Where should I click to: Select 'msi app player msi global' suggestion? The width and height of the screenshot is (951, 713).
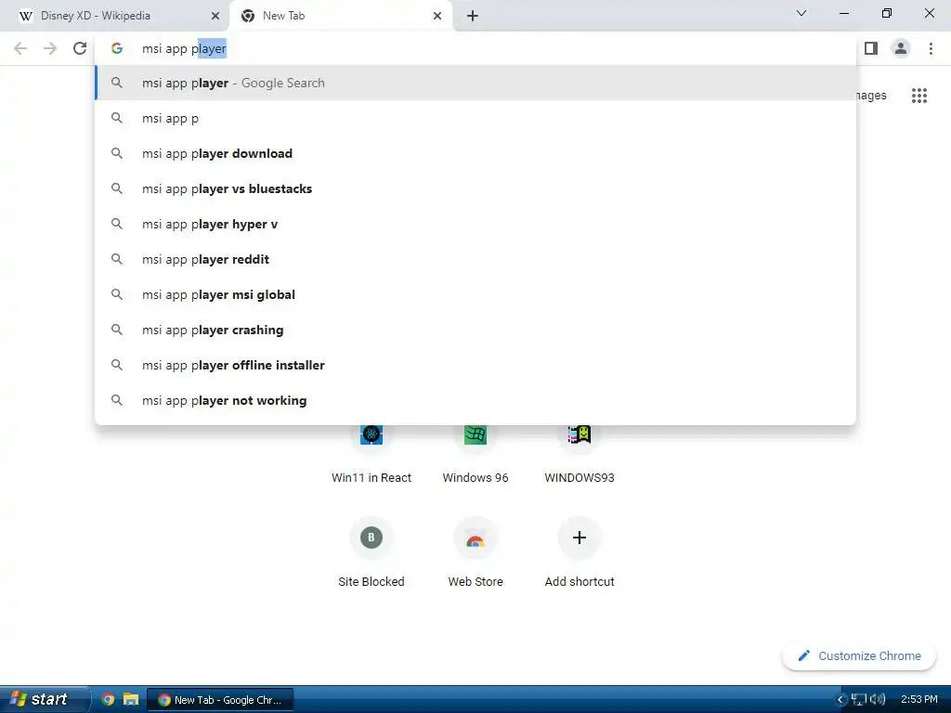click(x=476, y=294)
